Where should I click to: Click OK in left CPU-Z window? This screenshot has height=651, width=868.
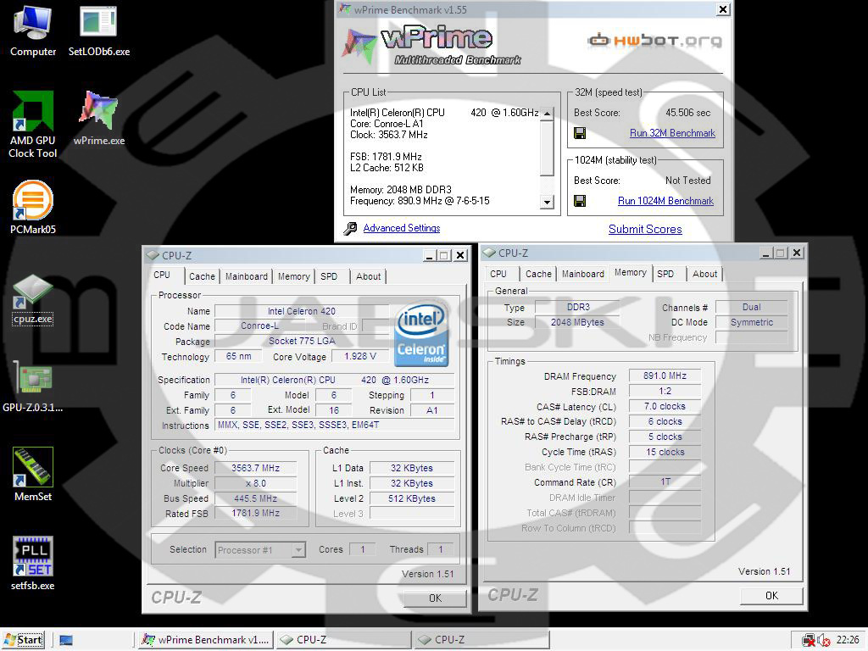tap(435, 598)
